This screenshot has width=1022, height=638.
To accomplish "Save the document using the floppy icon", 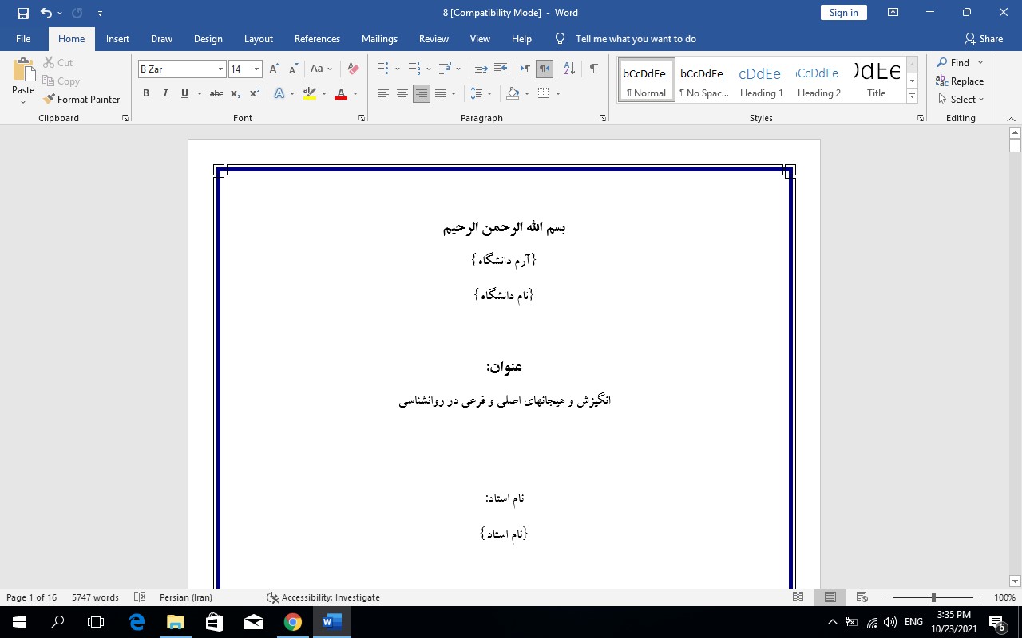I will pyautogui.click(x=22, y=13).
